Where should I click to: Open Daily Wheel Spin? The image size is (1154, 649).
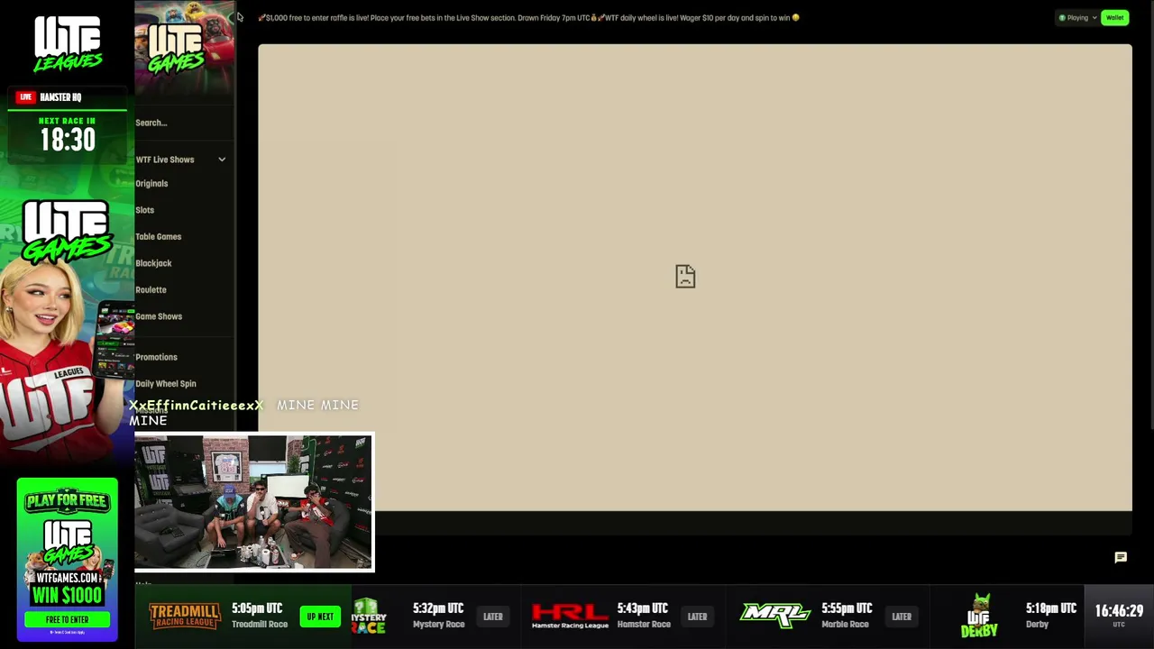tap(166, 384)
